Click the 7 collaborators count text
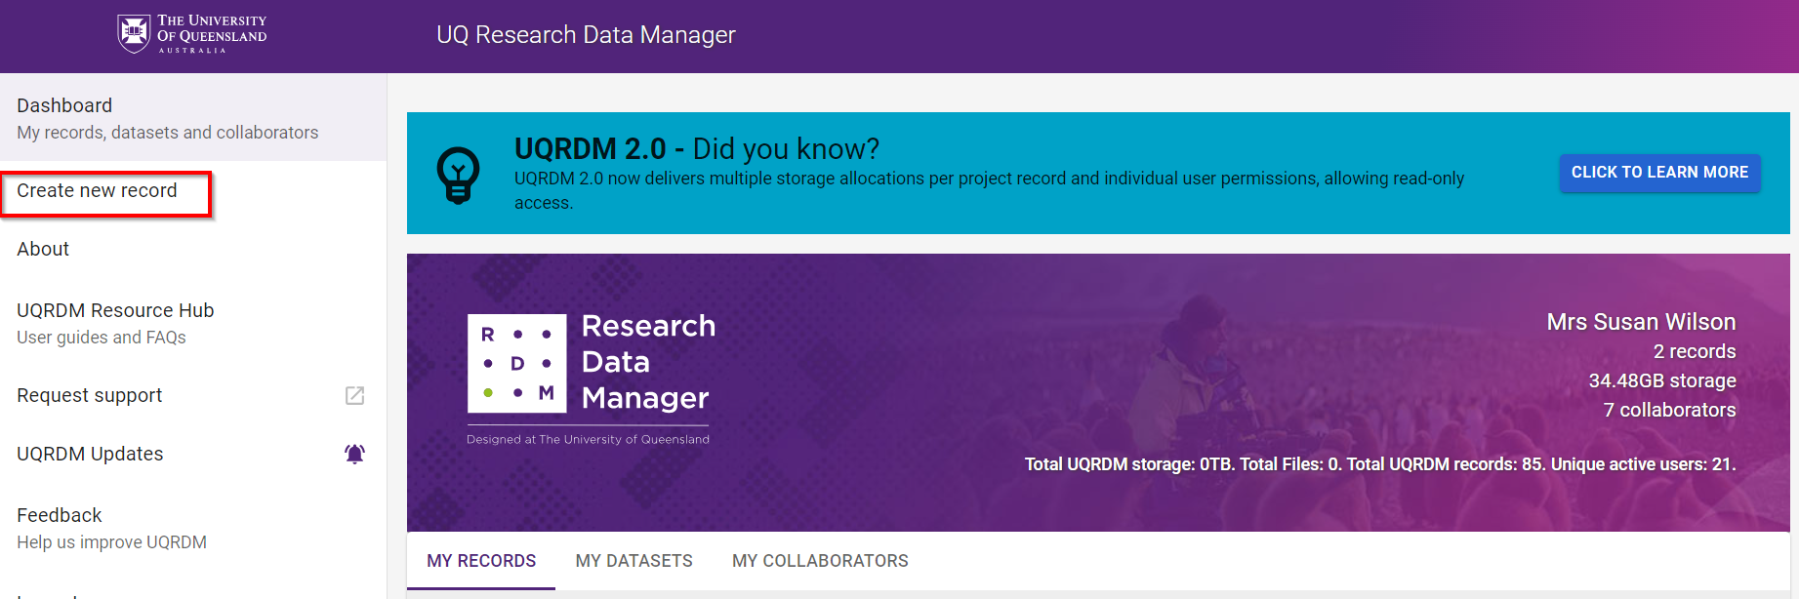Screen dimensions: 1799x599 coord(1669,410)
